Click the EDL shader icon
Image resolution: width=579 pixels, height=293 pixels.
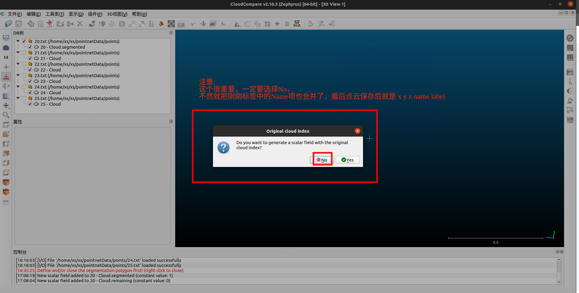(x=570, y=48)
